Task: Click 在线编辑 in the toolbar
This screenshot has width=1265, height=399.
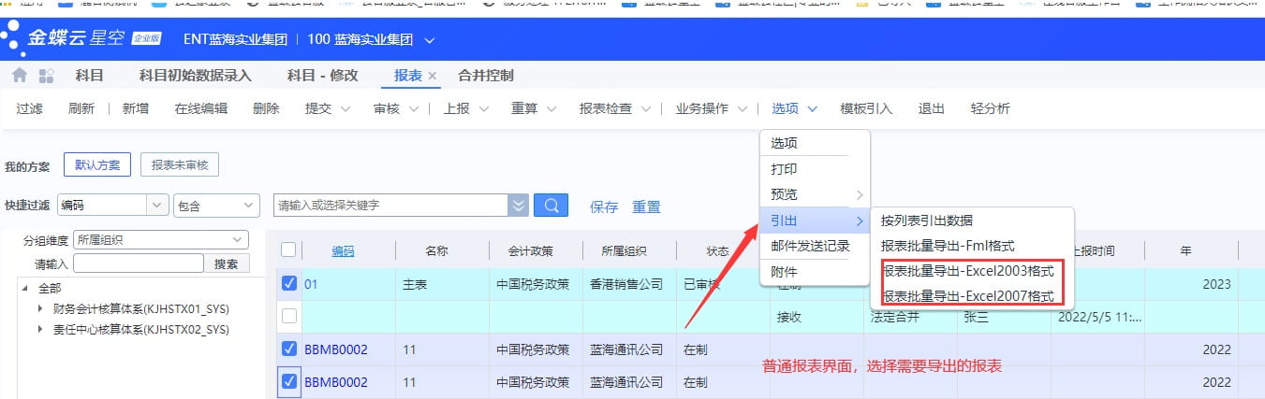Action: click(201, 108)
